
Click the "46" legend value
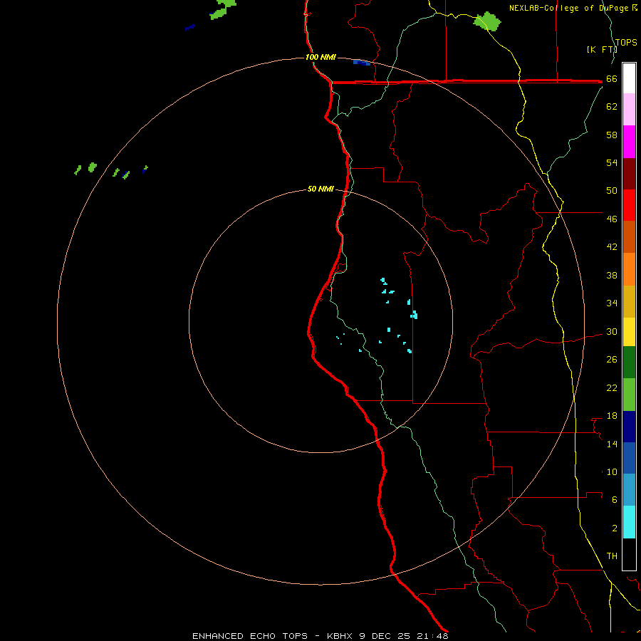612,219
